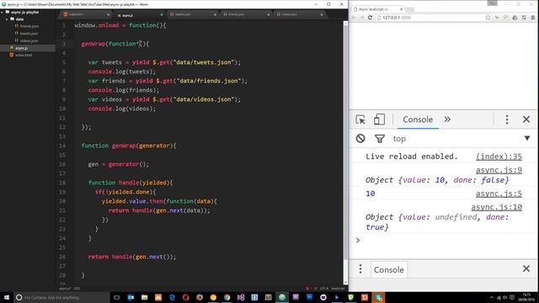The image size is (539, 303).
Task: Open File Explorer from the taskbar
Action: (144, 297)
